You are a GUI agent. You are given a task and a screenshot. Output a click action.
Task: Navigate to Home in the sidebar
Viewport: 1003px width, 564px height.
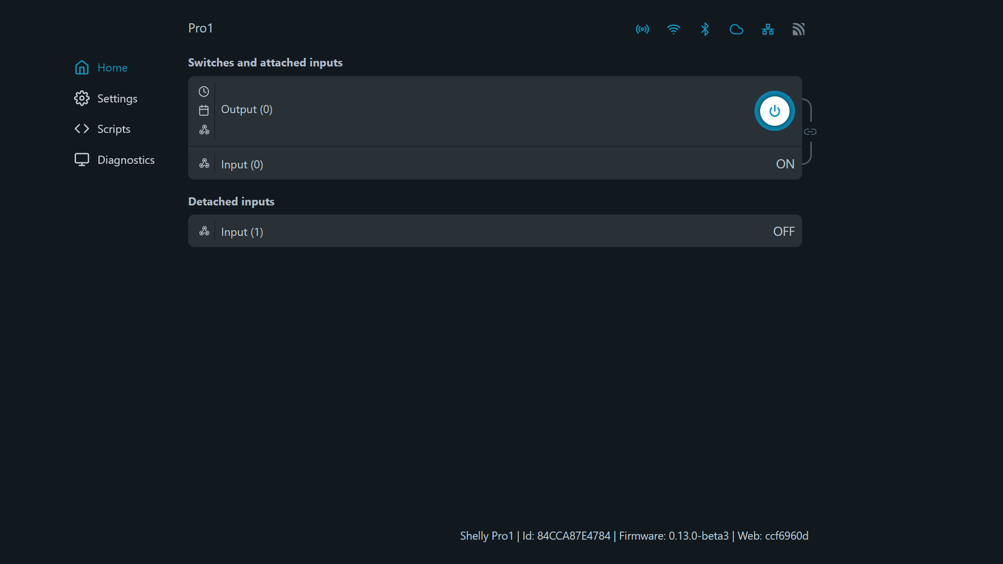click(113, 67)
